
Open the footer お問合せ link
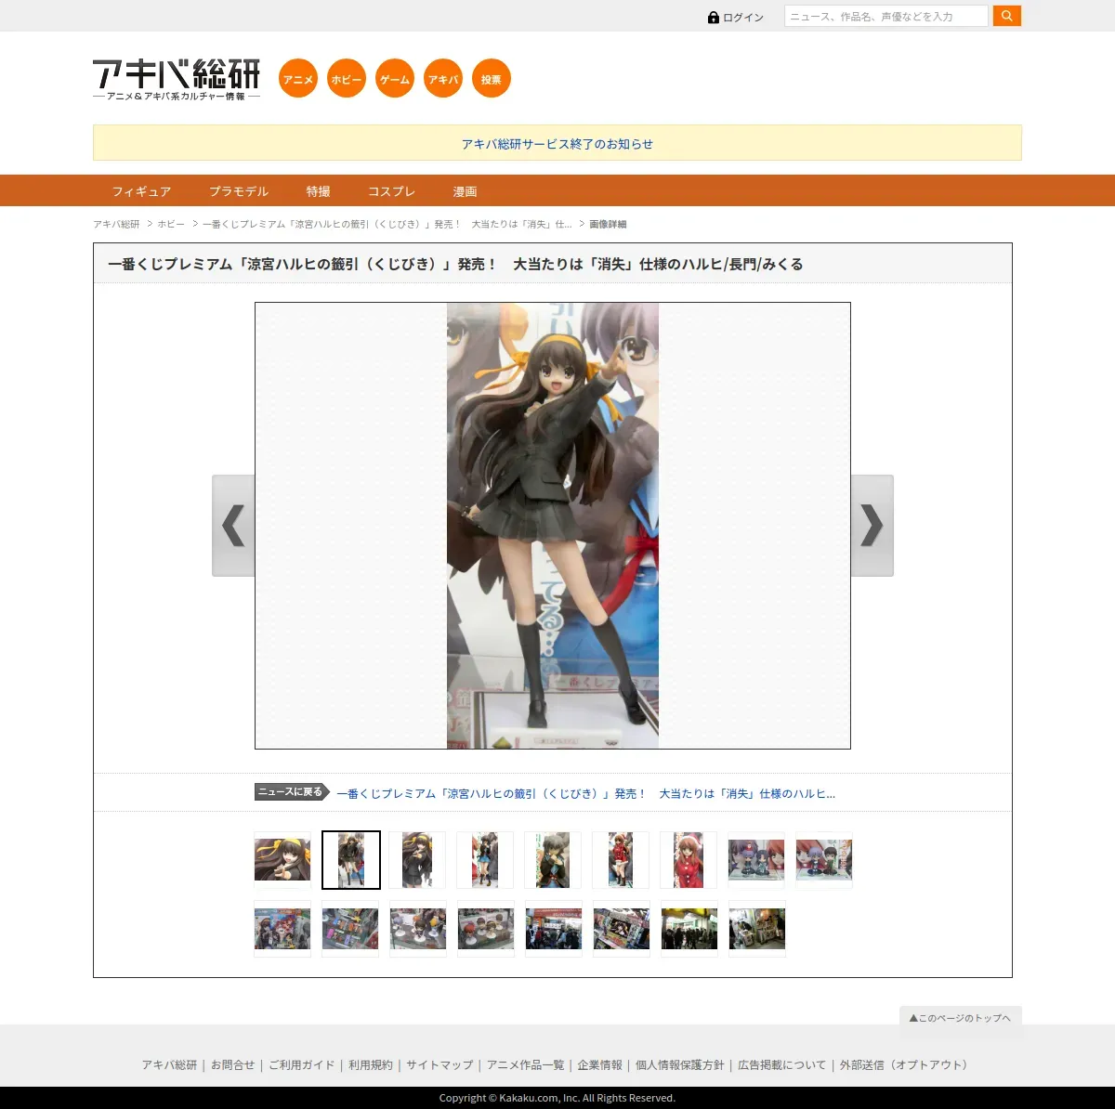coord(233,1065)
